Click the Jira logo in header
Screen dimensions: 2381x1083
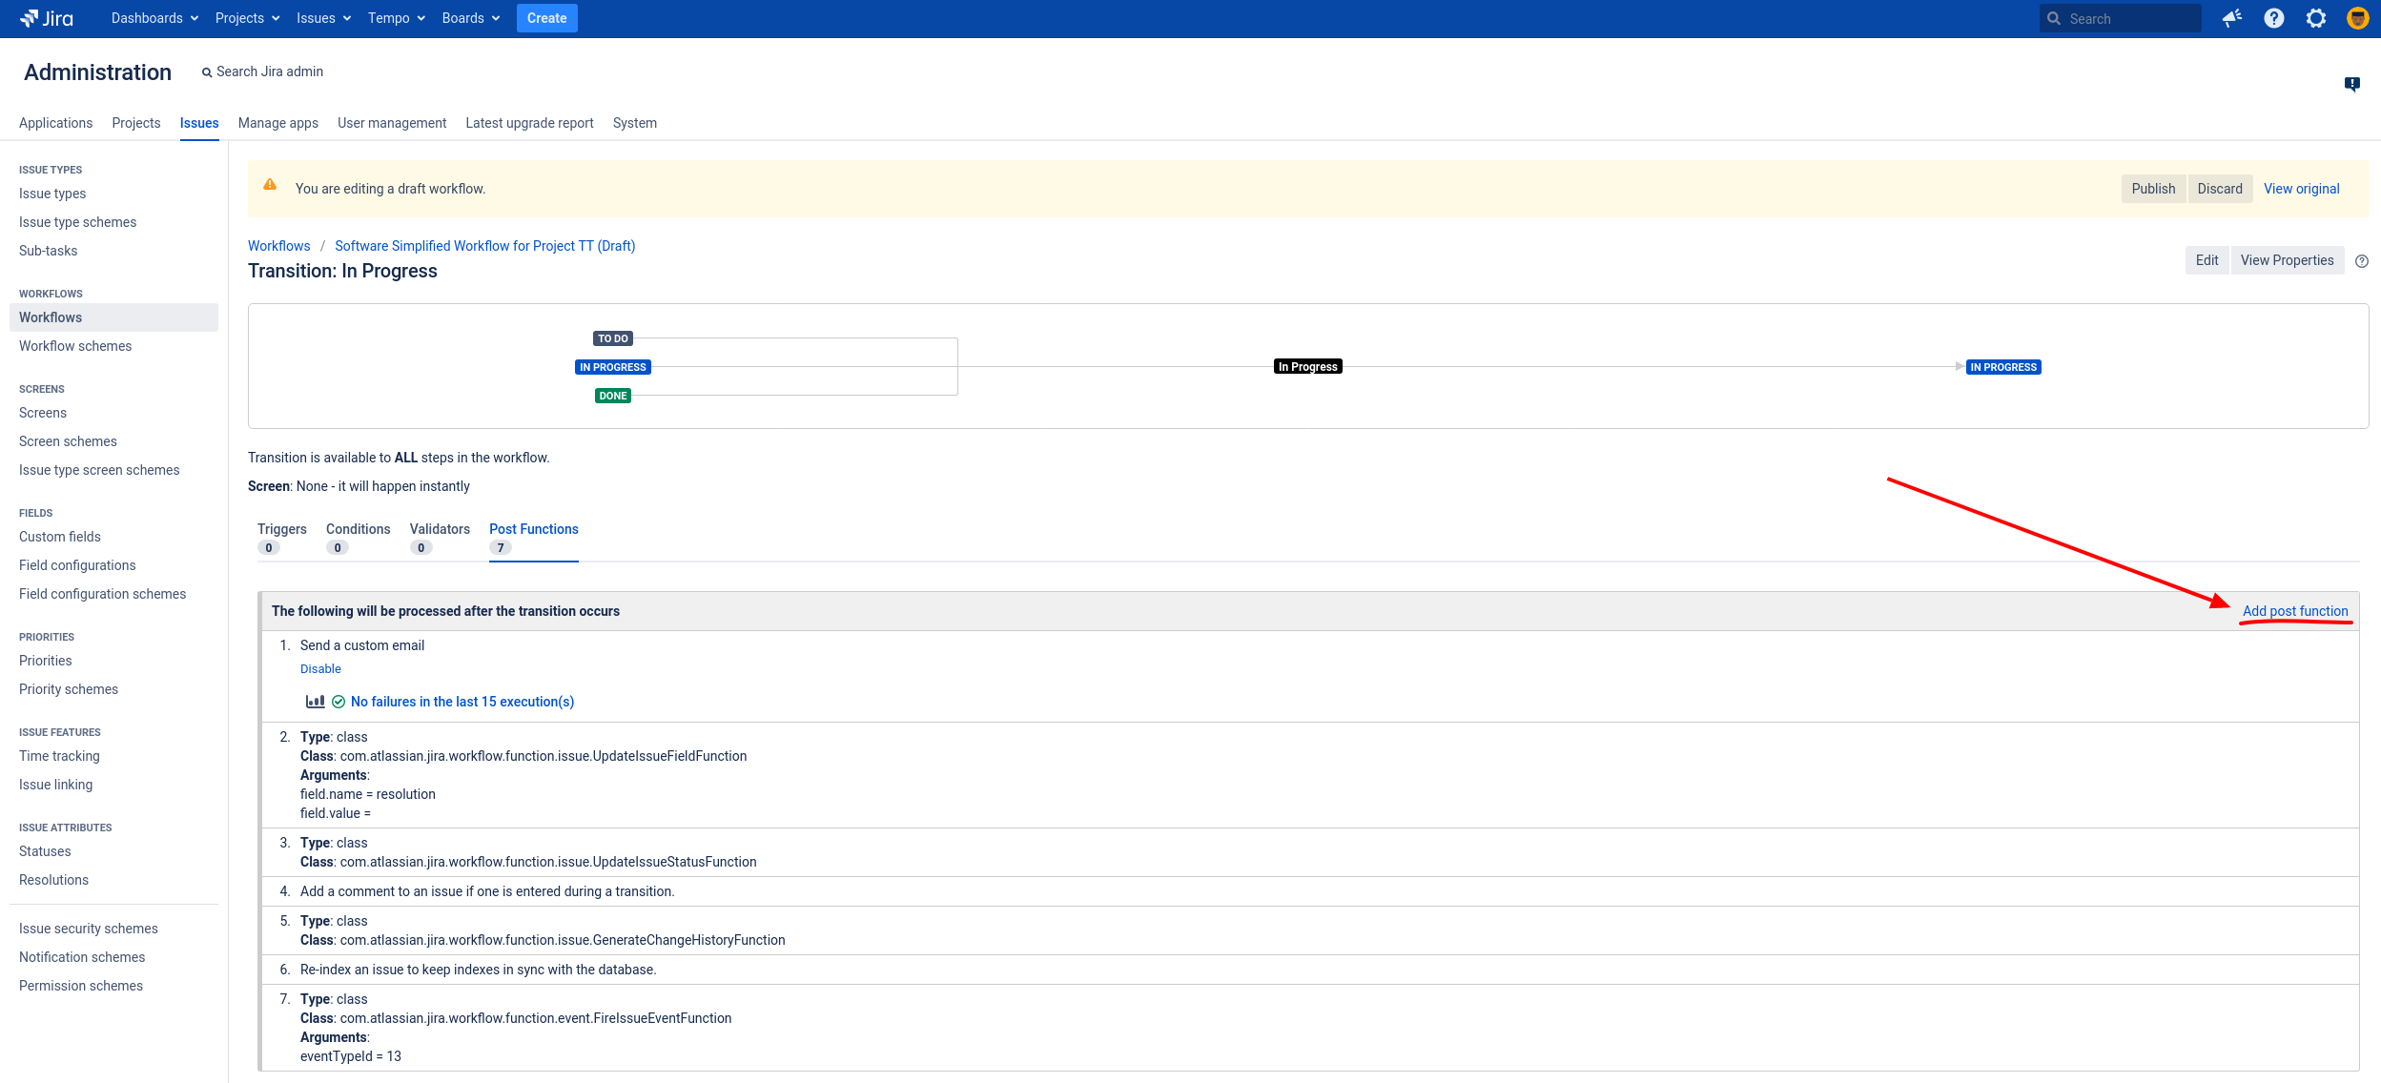[x=47, y=18]
